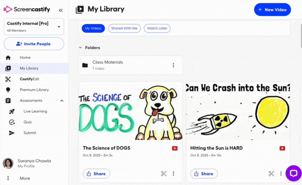Click YouTube icon on Hitting the Sun card
The image size is (302, 185).
click(x=282, y=148)
